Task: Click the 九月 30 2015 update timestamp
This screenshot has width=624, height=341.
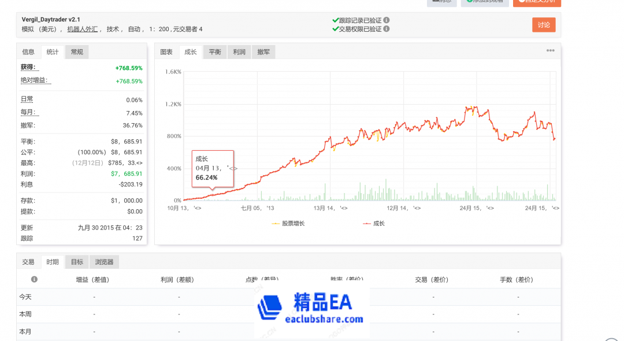Action: (x=110, y=228)
